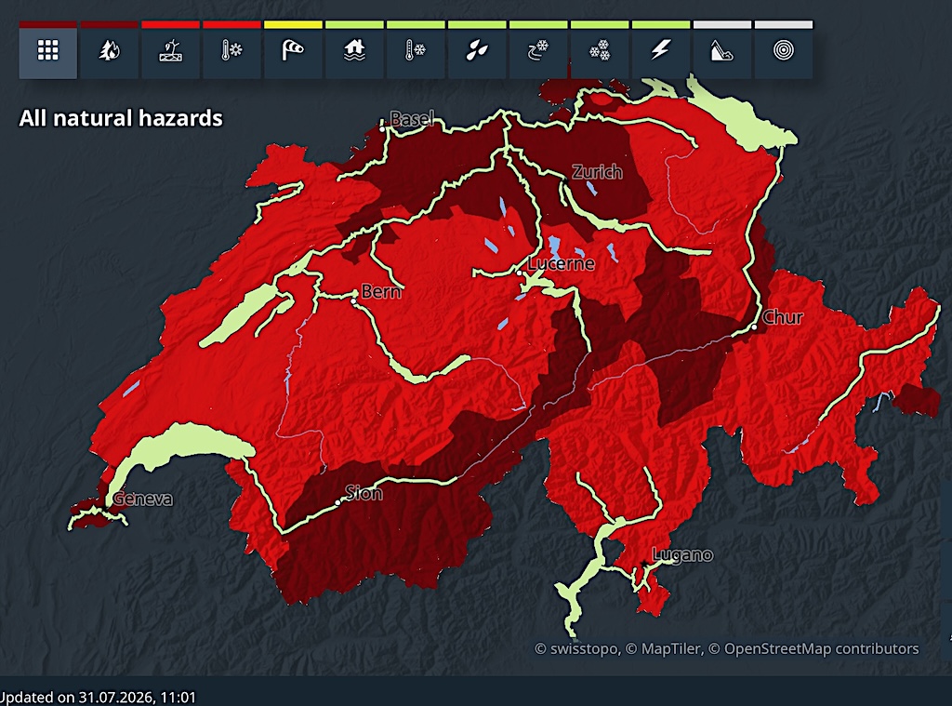This screenshot has width=952, height=706.
Task: Select the heat wave thermometer icon
Action: pyautogui.click(x=231, y=50)
